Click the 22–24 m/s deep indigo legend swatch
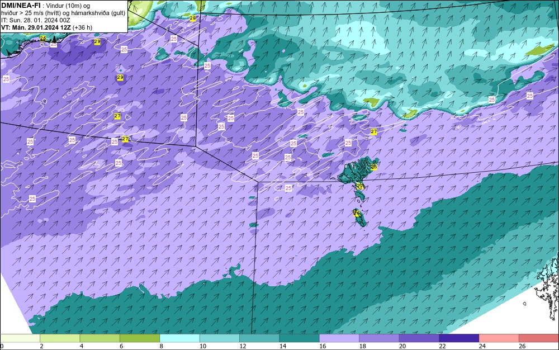This screenshot has width=559, height=350. point(459,338)
